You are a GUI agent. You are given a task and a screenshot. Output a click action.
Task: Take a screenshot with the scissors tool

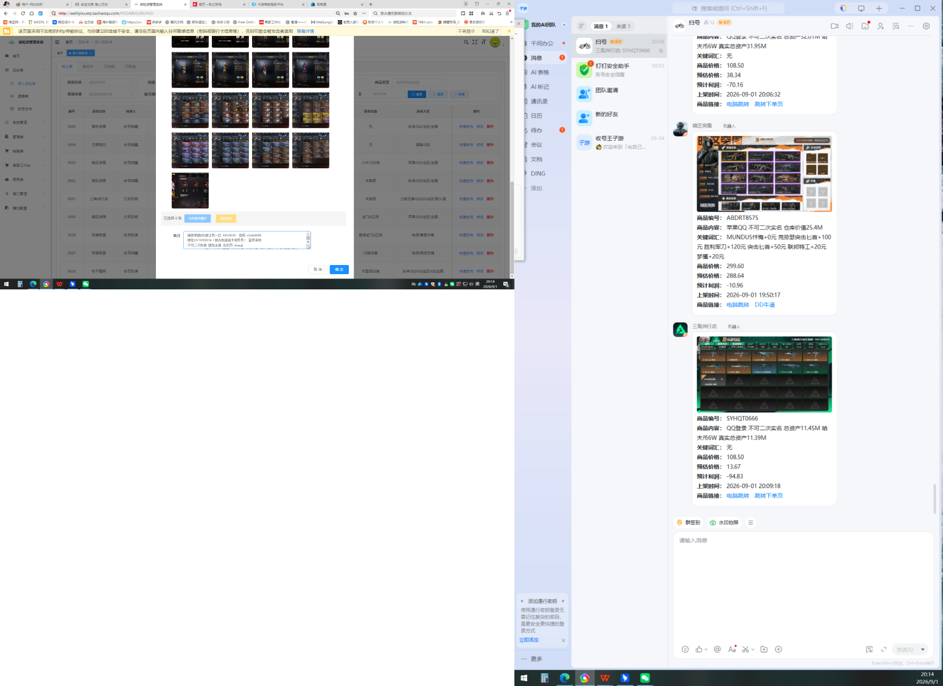(745, 649)
